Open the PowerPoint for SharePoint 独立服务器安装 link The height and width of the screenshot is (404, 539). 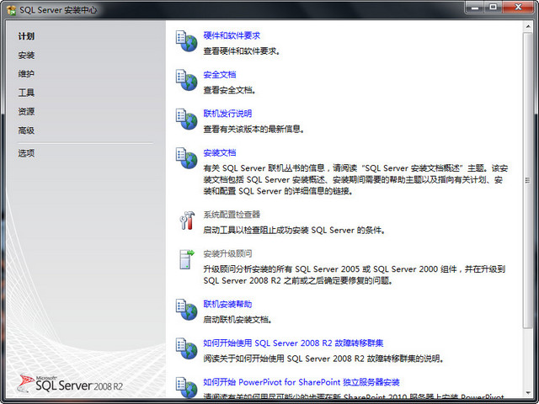pos(301,382)
